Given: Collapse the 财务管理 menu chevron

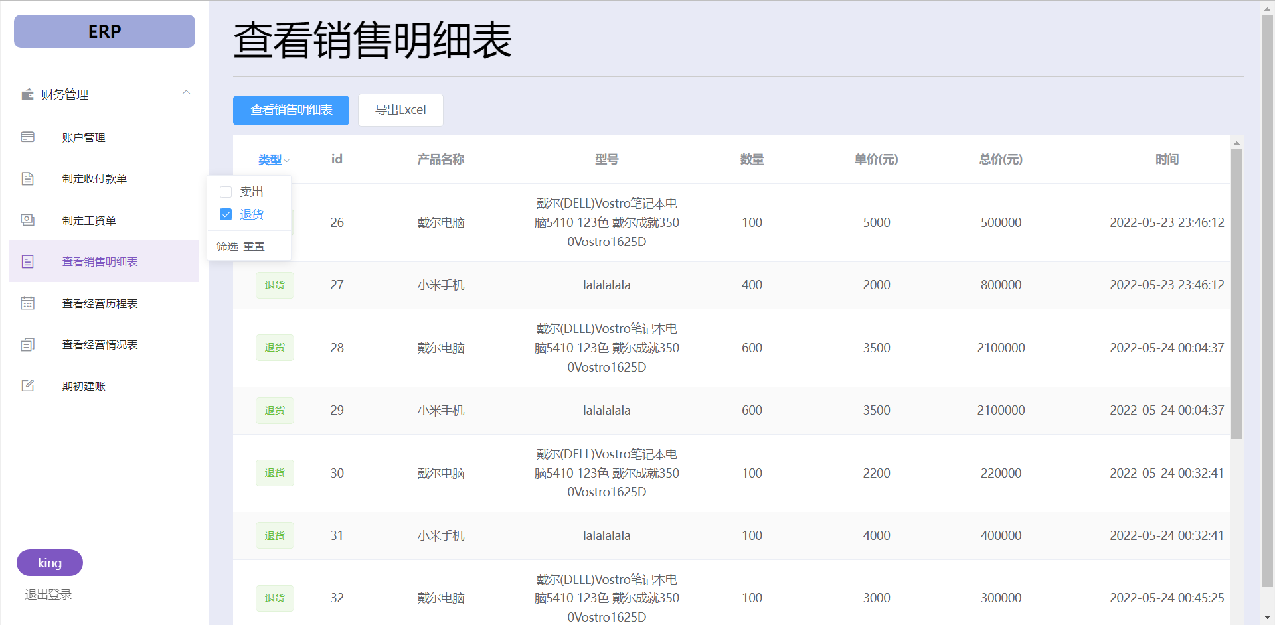Looking at the screenshot, I should (x=187, y=93).
